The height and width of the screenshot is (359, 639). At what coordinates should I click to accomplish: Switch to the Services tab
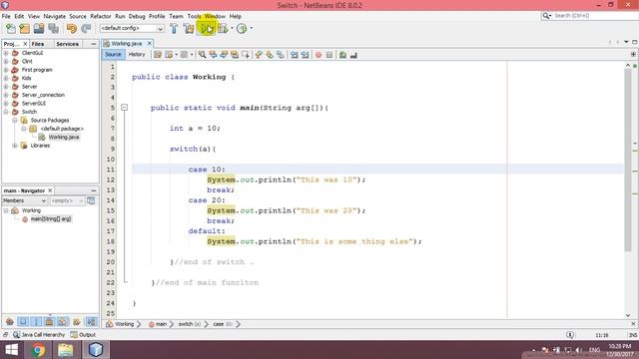67,44
